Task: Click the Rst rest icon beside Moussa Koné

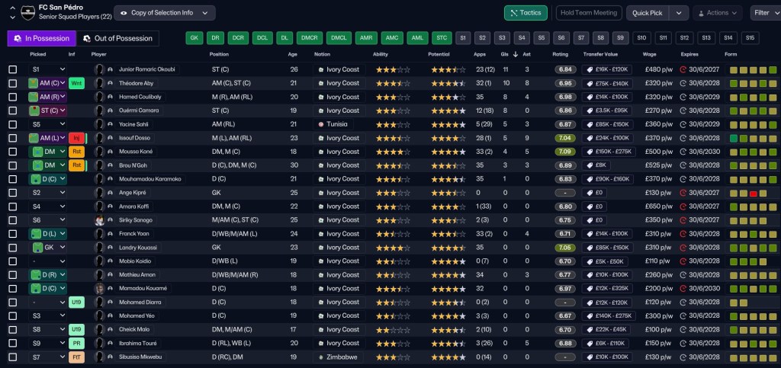Action: tap(76, 152)
